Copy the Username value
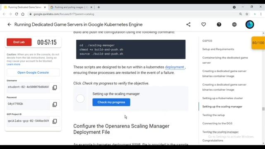The image size is (265, 149). [55, 87]
